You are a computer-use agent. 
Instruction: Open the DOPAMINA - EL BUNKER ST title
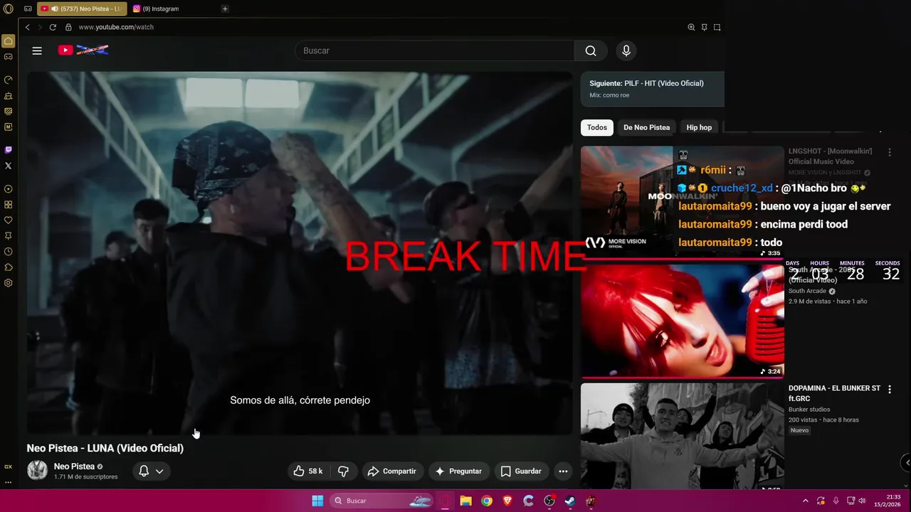coord(834,393)
